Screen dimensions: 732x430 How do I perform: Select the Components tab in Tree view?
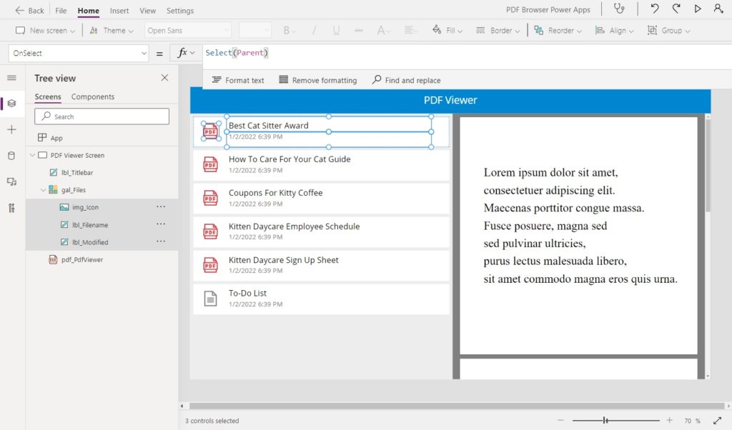click(x=93, y=97)
